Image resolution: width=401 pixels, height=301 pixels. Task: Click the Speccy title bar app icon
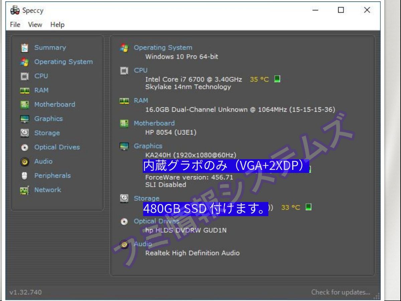[15, 10]
